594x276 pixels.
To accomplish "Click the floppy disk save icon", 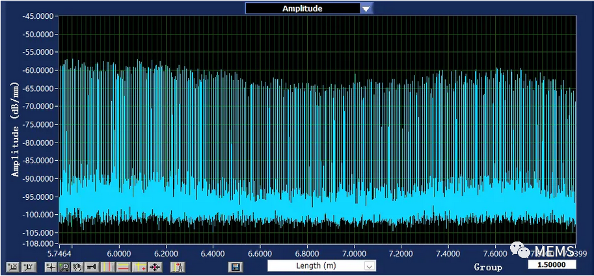I will pyautogui.click(x=236, y=268).
